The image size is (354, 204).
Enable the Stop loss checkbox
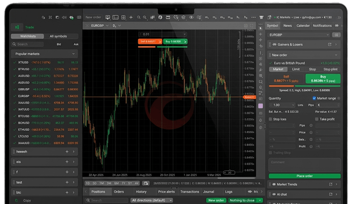[271, 119]
